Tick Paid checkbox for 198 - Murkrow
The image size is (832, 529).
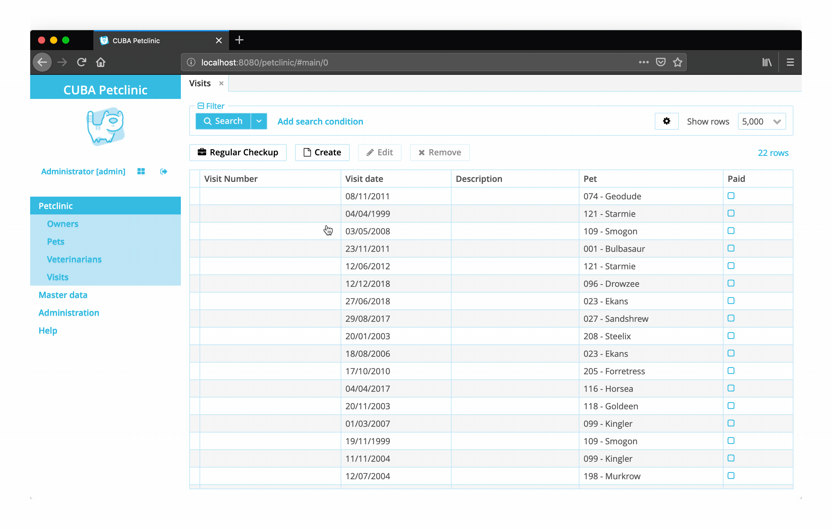pyautogui.click(x=731, y=475)
